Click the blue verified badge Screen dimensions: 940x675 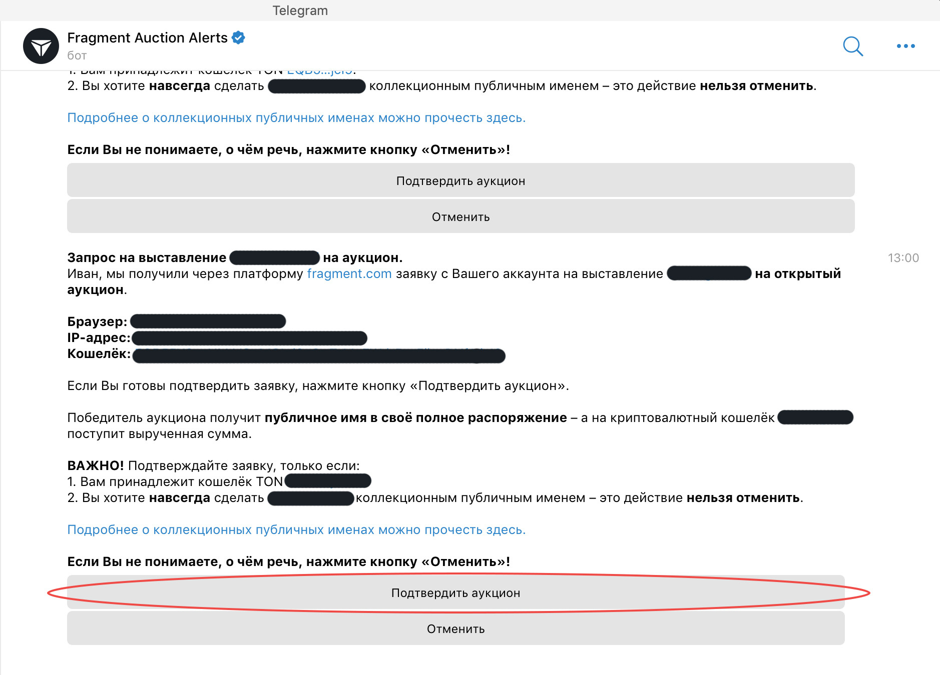click(238, 37)
